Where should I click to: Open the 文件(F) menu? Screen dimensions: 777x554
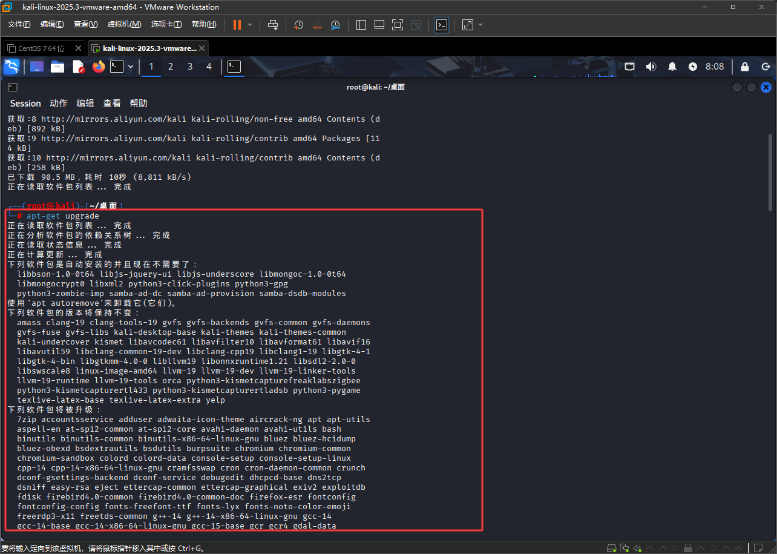pyautogui.click(x=19, y=24)
